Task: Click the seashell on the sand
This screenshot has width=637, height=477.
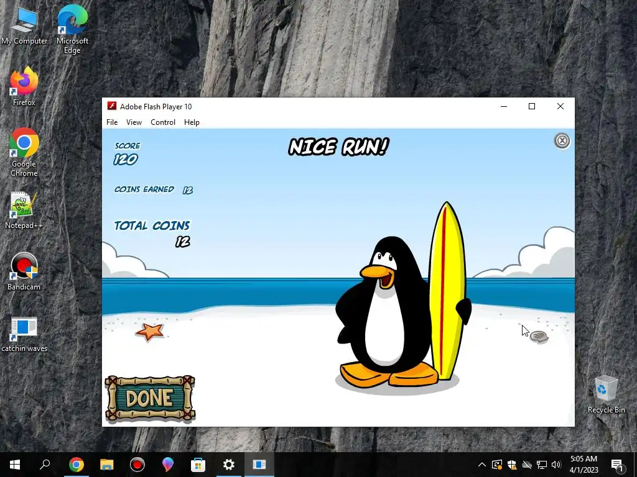Action: pyautogui.click(x=539, y=337)
